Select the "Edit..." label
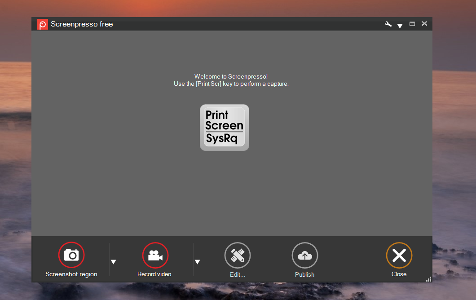 [238, 274]
